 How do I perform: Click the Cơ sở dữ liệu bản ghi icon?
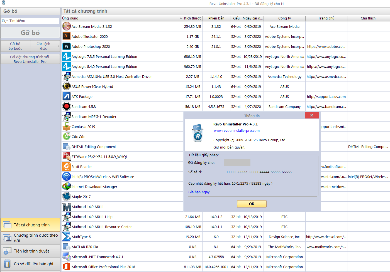[7, 264]
